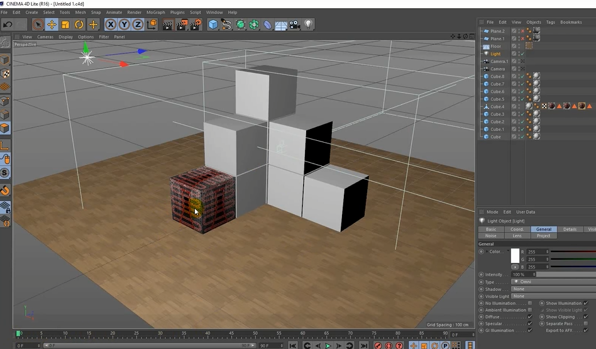596x349 pixels.
Task: Toggle the X axis lock
Action: coord(111,25)
